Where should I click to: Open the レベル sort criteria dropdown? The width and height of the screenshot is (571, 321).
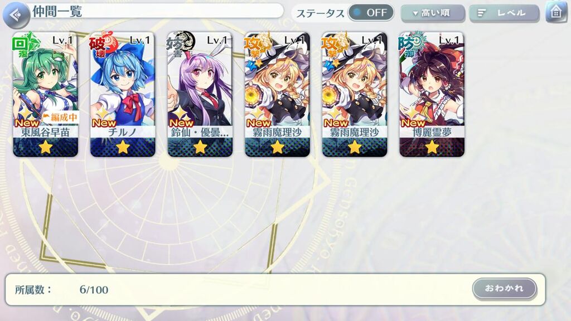pos(504,13)
